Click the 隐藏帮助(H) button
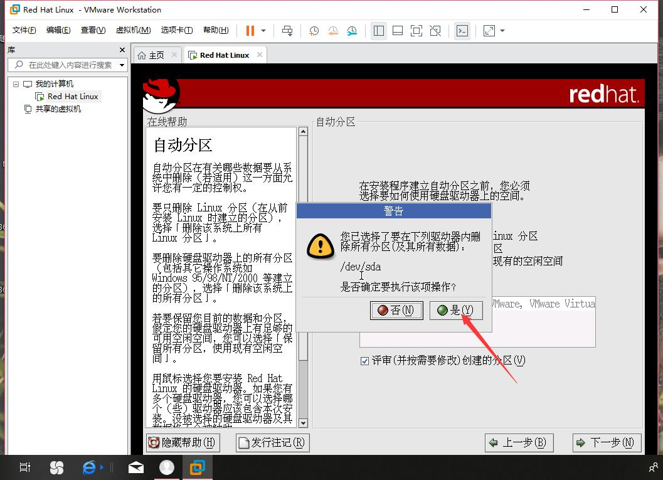The height and width of the screenshot is (480, 663). [x=183, y=443]
